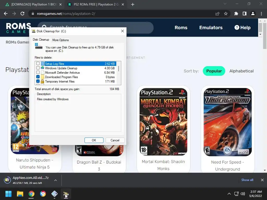Select the Disk Cleanup tab
The width and height of the screenshot is (267, 200).
pyautogui.click(x=41, y=40)
